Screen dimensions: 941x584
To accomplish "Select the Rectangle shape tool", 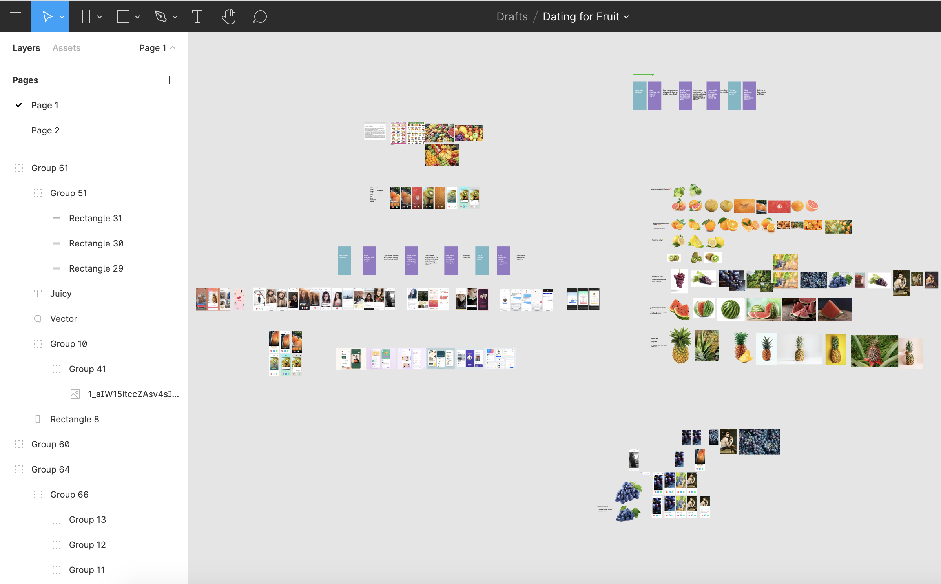I will 123,16.
